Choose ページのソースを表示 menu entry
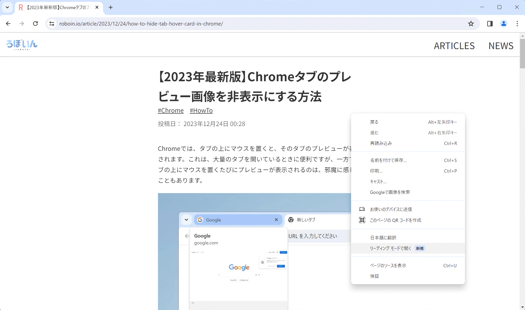This screenshot has width=525, height=310. (408, 265)
